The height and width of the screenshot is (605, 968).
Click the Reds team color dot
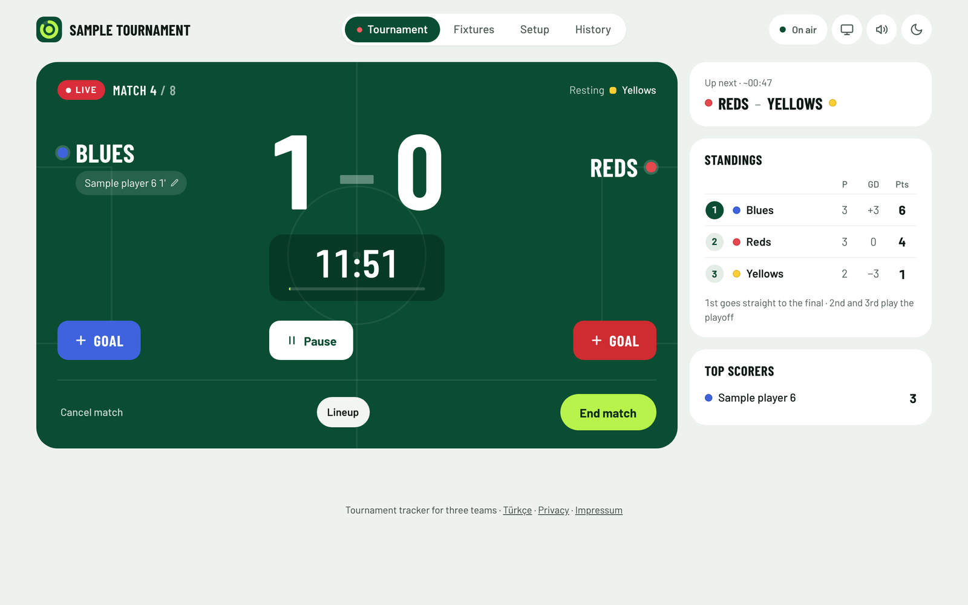651,167
